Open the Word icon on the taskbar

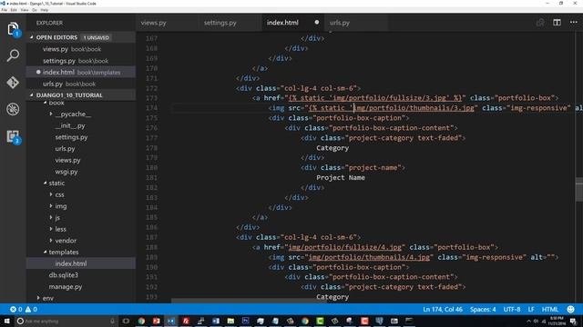tap(216, 321)
